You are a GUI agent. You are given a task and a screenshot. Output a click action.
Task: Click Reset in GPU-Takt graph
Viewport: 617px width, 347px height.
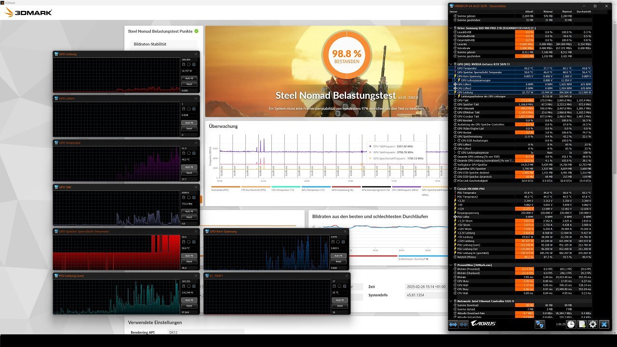[189, 217]
